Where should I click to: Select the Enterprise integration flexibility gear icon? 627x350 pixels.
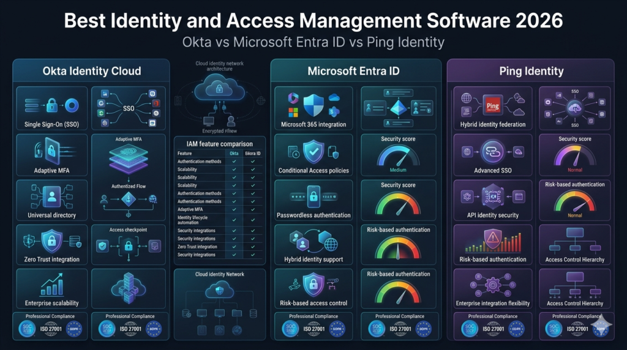(493, 285)
